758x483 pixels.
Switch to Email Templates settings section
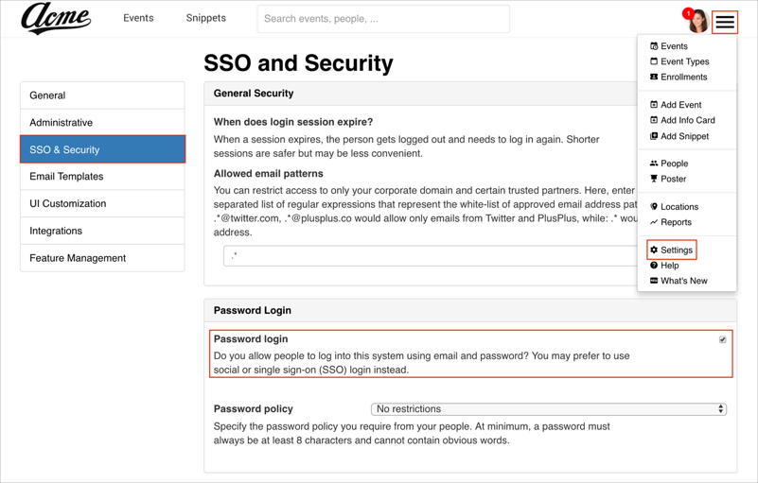[x=102, y=177]
